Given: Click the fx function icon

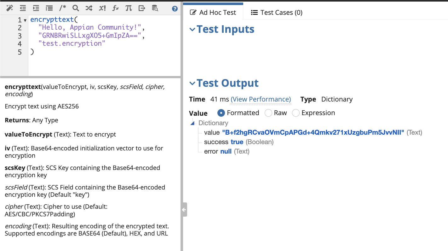Looking at the screenshot, I should coord(116,8).
